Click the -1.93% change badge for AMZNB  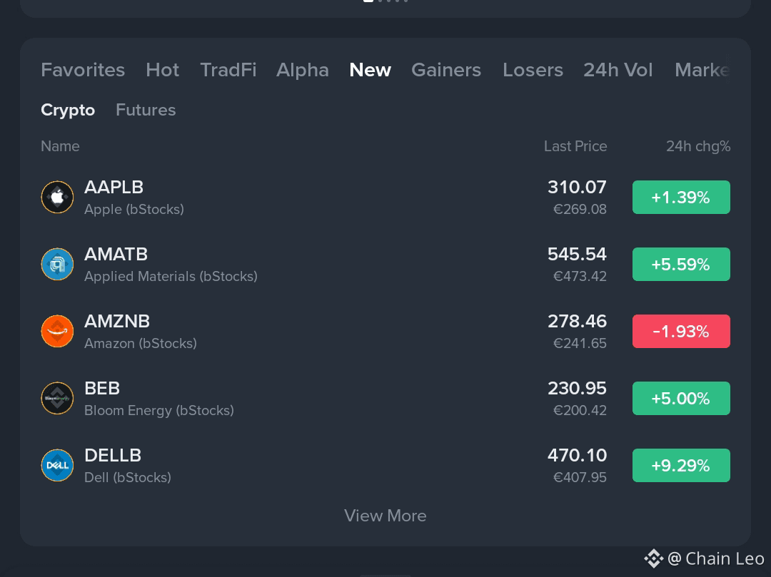[x=681, y=331]
